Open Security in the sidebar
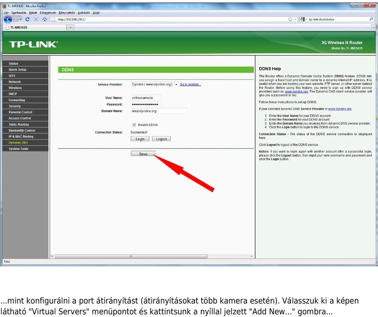The image size is (378, 317). (x=26, y=106)
